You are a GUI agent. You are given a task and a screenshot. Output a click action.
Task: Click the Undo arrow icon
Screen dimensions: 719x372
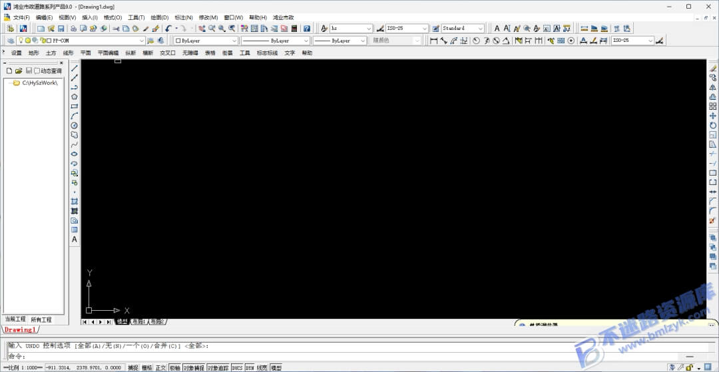168,29
